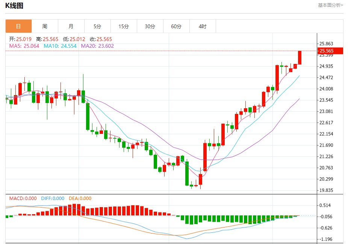The image size is (348, 244).
Task: Click the 20.763 price axis label
Action: 326,168
